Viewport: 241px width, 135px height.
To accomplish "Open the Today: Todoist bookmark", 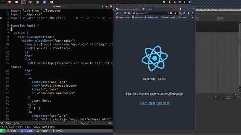I will [x=123, y=18].
